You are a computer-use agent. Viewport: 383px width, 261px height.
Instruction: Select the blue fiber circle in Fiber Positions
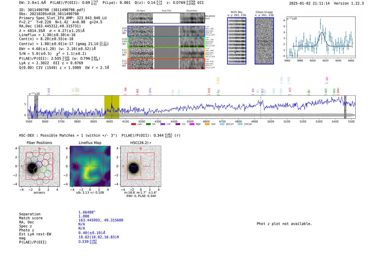click(x=39, y=165)
